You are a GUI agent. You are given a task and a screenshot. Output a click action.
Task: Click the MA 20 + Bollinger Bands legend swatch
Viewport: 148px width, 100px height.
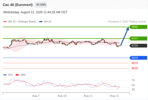pos(5,22)
